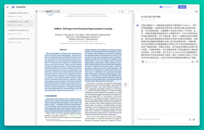
Task: Toggle the PDF viewer sidebar panel icon
Action: (37, 11)
